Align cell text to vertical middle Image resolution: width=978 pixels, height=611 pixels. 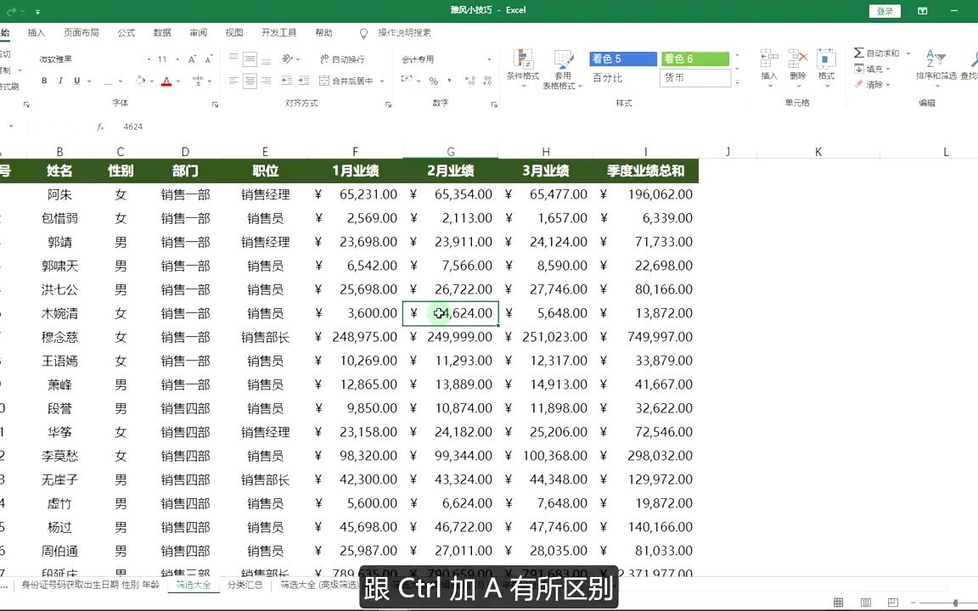point(250,59)
